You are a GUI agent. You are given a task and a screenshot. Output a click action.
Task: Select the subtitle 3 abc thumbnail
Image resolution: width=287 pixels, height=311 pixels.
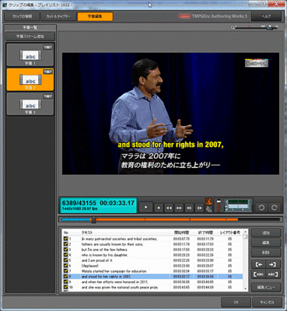click(30, 104)
